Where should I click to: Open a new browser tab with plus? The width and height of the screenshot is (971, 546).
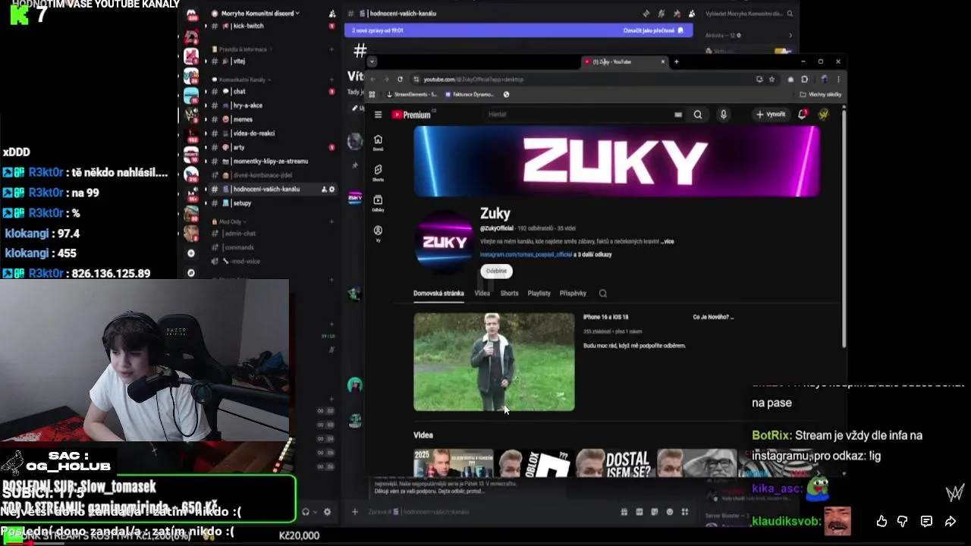pyautogui.click(x=677, y=61)
